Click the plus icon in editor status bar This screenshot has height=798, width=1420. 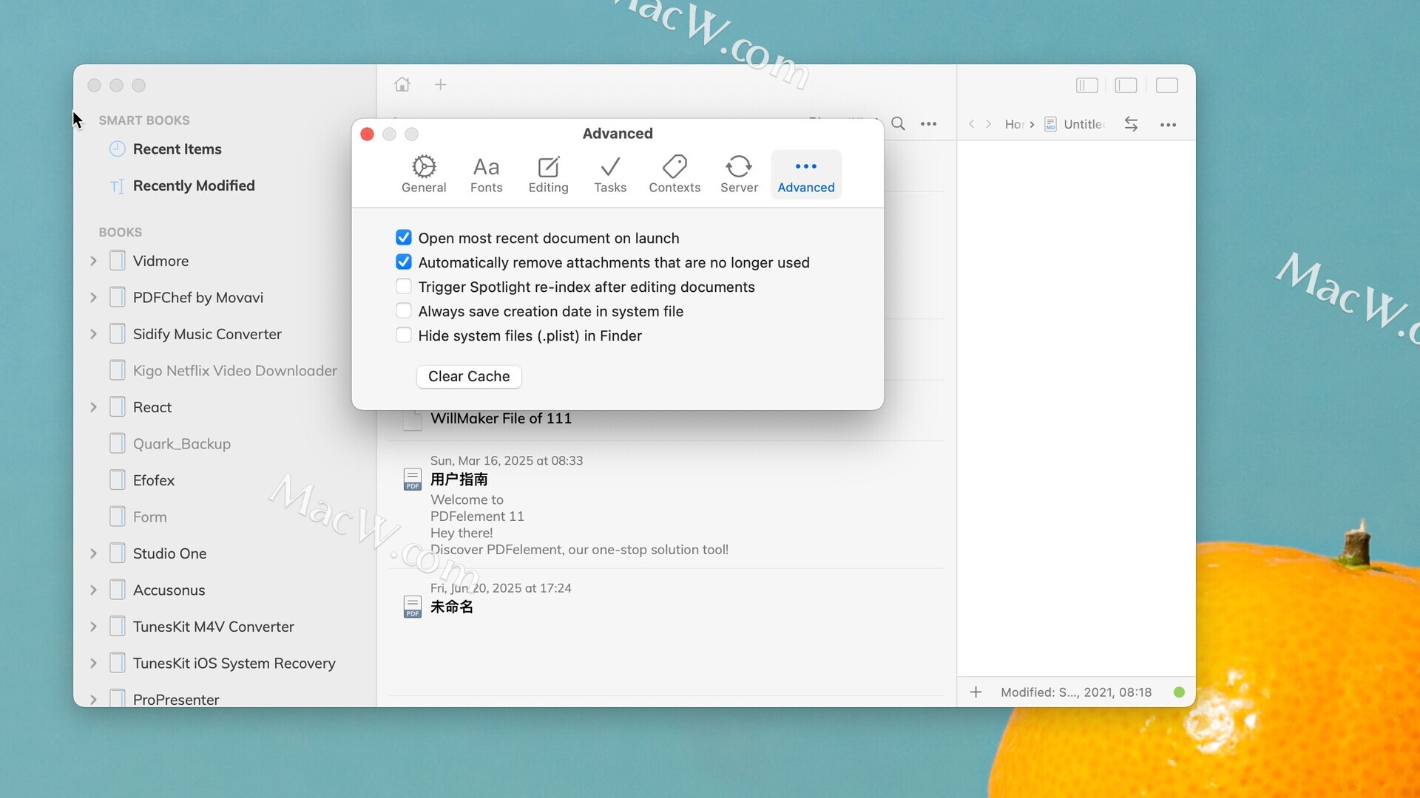click(976, 692)
